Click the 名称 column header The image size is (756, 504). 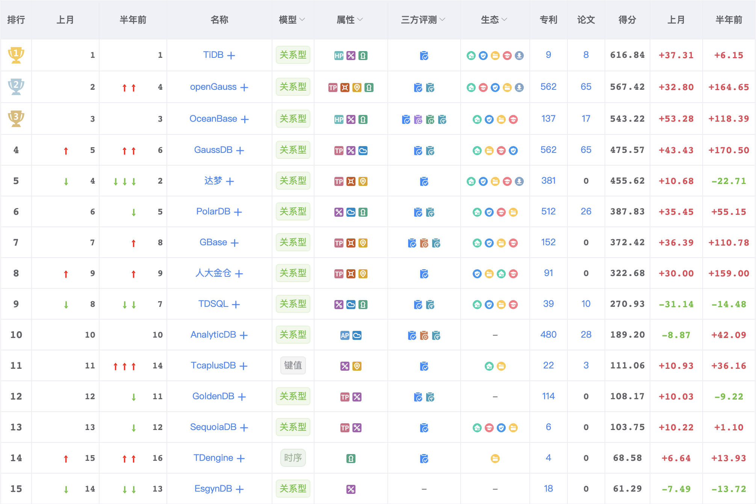click(x=219, y=20)
